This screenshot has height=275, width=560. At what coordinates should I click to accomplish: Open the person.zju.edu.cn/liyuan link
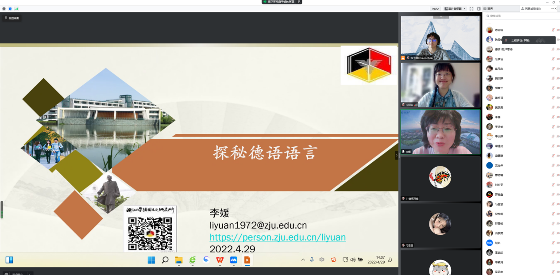coord(278,237)
